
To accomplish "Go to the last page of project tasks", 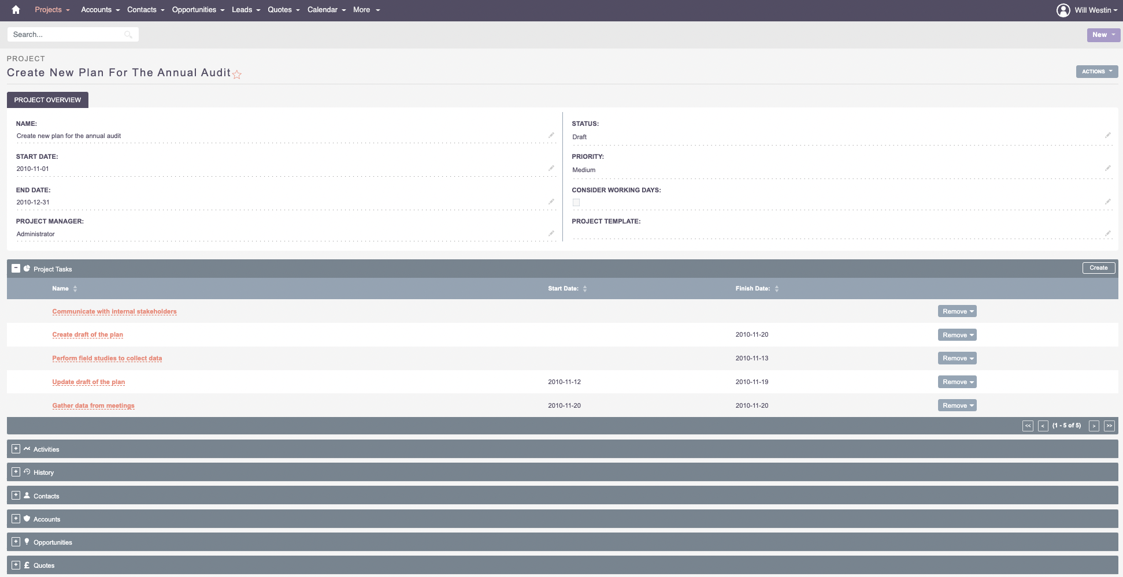I will coord(1109,426).
